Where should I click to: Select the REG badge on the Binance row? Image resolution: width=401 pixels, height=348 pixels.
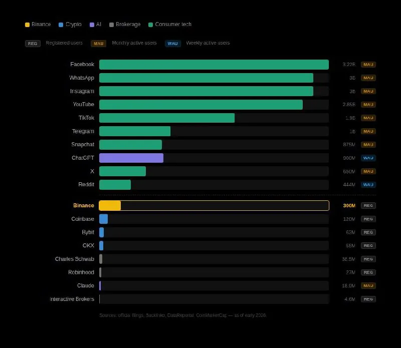(368, 205)
